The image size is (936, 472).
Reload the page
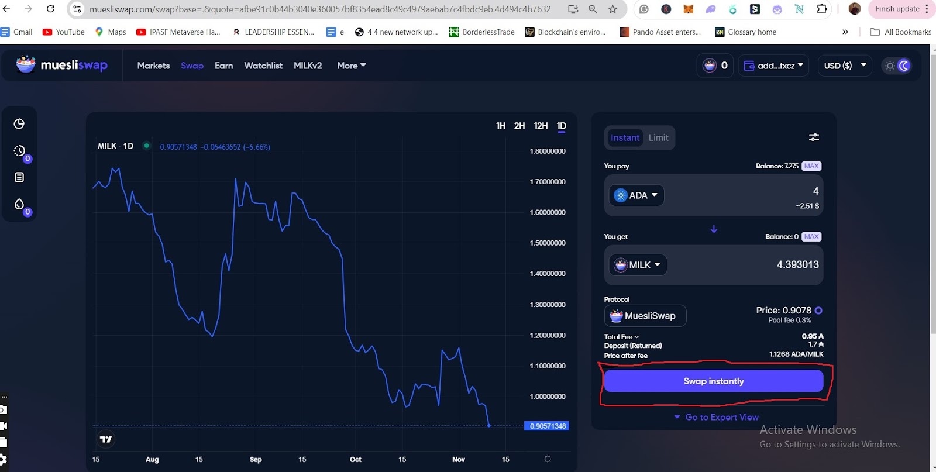(x=50, y=9)
